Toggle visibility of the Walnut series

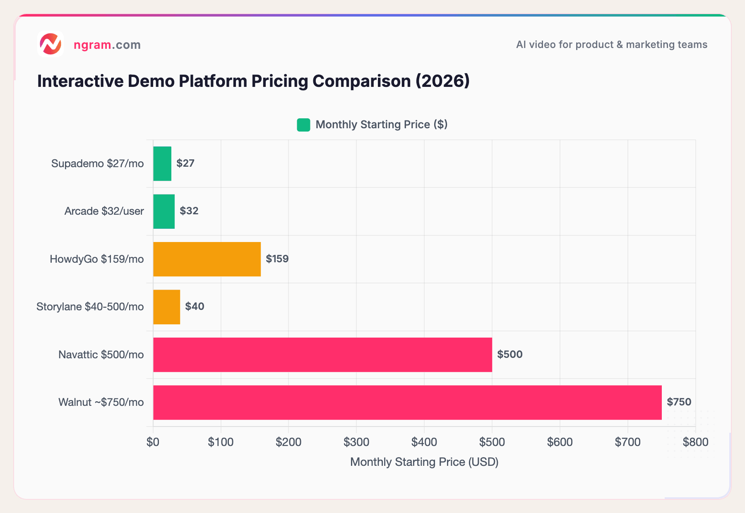click(408, 402)
